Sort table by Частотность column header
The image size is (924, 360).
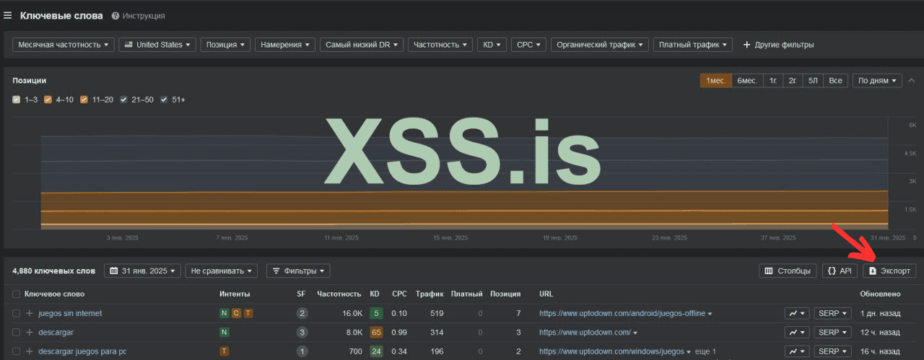click(339, 294)
